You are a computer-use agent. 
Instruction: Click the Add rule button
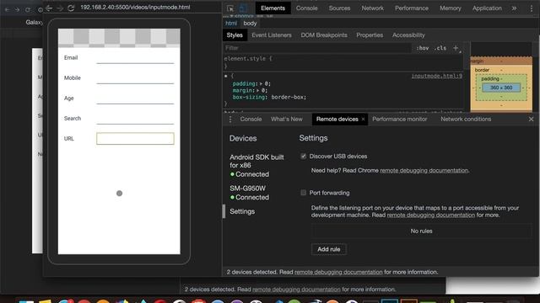328,249
